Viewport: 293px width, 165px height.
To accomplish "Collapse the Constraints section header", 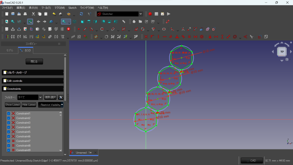I will pos(33,89).
